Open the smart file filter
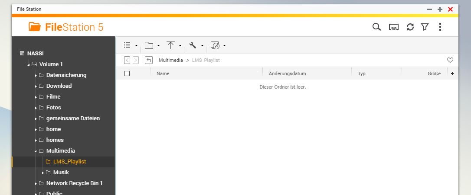This screenshot has height=195, width=471. point(425,27)
